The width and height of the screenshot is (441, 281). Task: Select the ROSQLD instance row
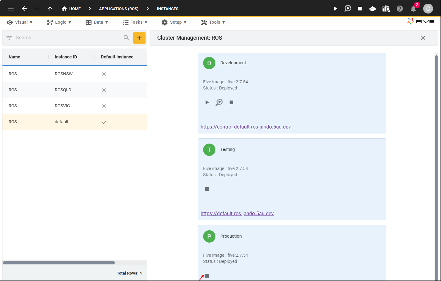pos(74,90)
